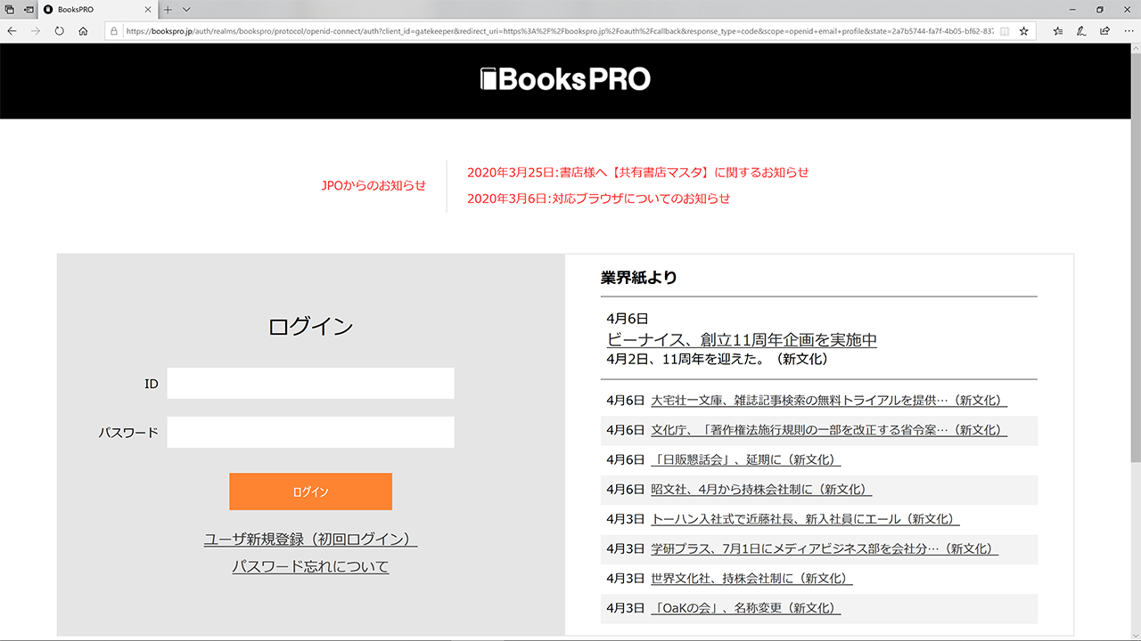Image resolution: width=1141 pixels, height=641 pixels.
Task: Open headline ビーナイス、創立11周年企画を実施中
Action: 742,340
